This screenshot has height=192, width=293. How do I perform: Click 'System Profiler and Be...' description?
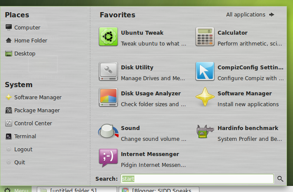pyautogui.click(x=250, y=139)
